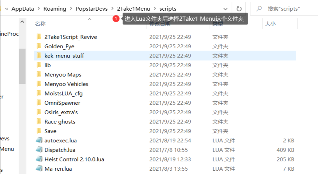Click the Ma-ren.lua file icon
The height and width of the screenshot is (174, 318).
tap(39, 168)
